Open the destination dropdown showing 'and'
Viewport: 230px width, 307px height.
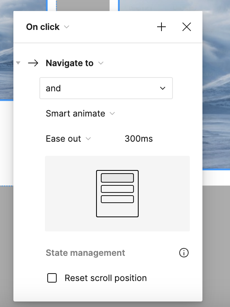tap(106, 88)
